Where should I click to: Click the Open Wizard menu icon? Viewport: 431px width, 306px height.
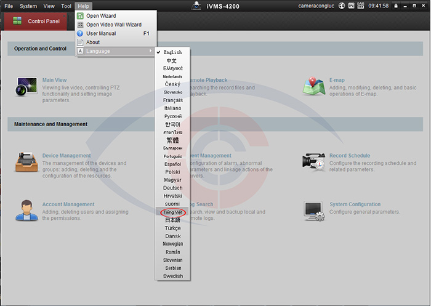click(80, 16)
